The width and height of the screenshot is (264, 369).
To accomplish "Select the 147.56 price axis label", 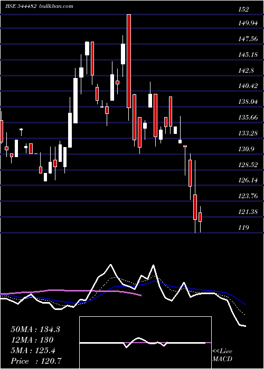I will point(248,39).
